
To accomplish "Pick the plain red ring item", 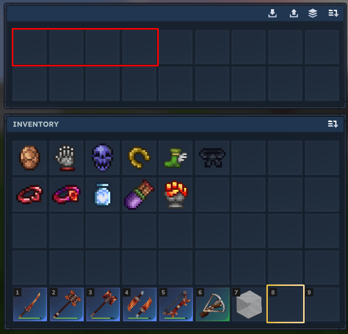I will 30,194.
